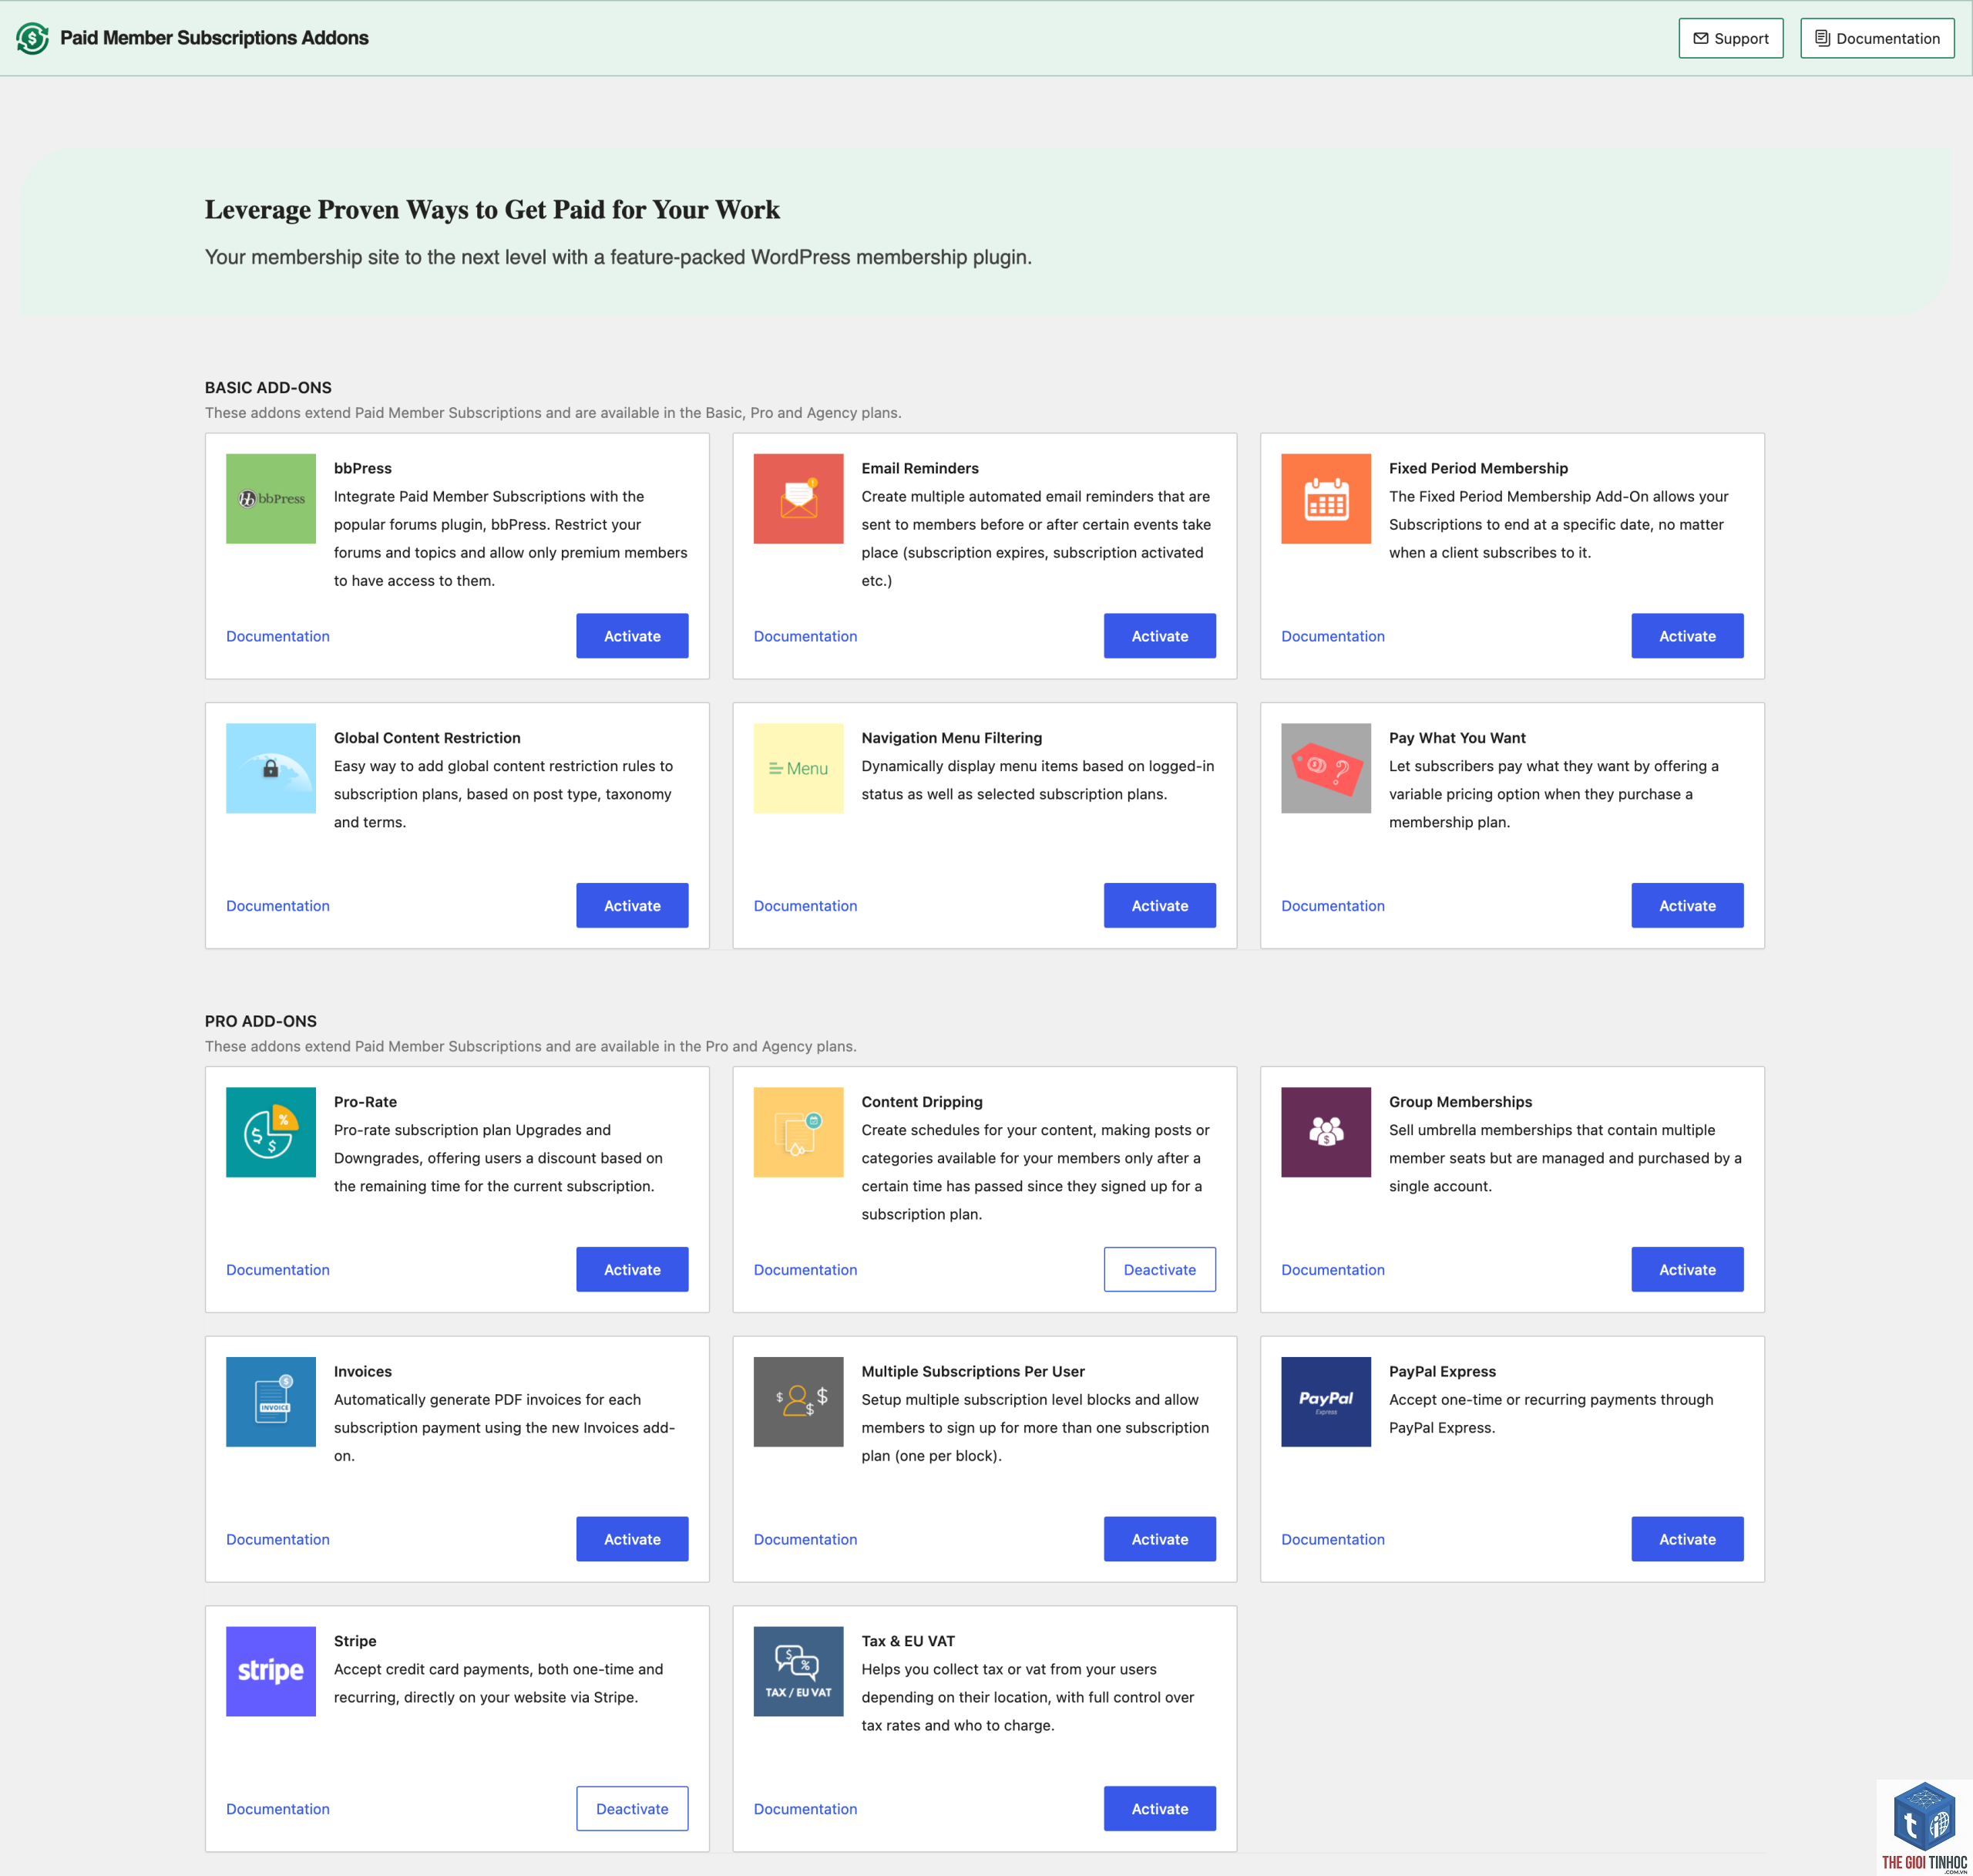
Task: Open Documentation link for bbPress add-on
Action: click(277, 636)
